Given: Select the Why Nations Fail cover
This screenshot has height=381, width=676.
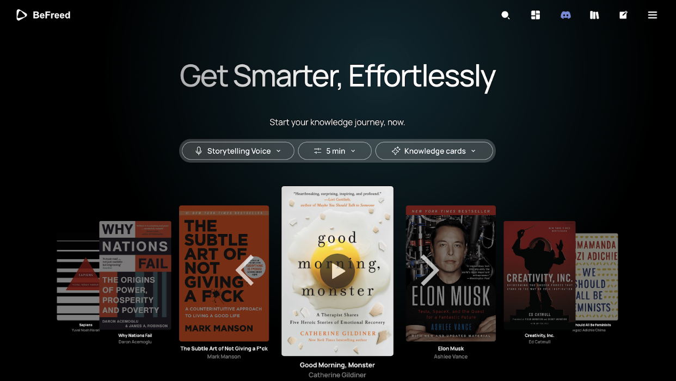Looking at the screenshot, I should [x=135, y=275].
